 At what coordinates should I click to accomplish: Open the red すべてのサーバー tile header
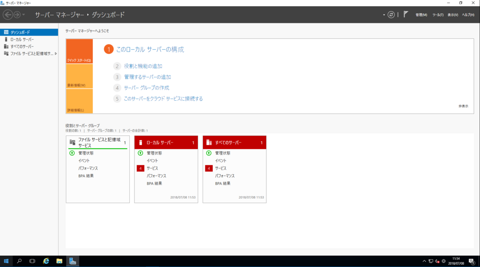click(234, 142)
